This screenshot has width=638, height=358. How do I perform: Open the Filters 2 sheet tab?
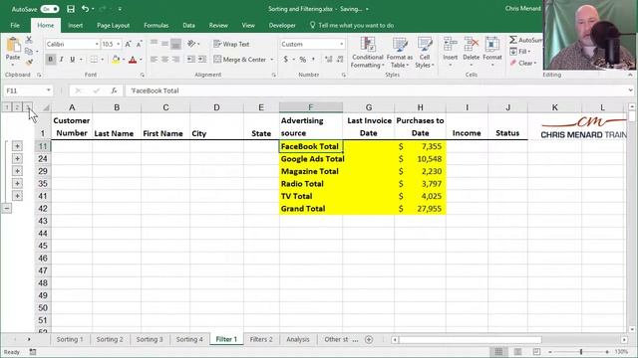(261, 339)
